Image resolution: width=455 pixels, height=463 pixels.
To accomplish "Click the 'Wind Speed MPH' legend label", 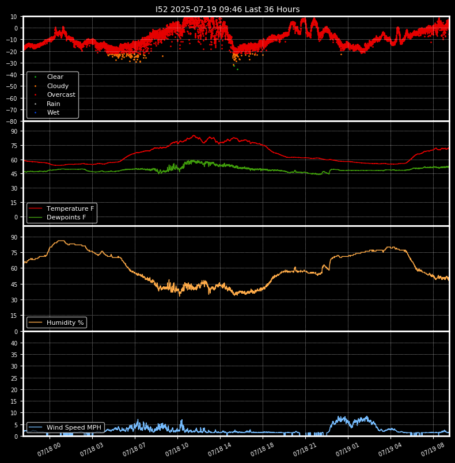I will [x=74, y=427].
